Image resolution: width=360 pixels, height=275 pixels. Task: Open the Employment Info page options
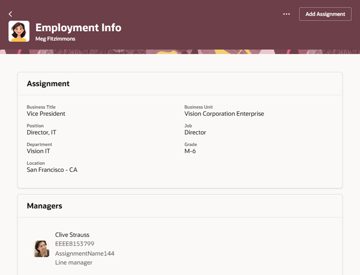click(x=286, y=14)
